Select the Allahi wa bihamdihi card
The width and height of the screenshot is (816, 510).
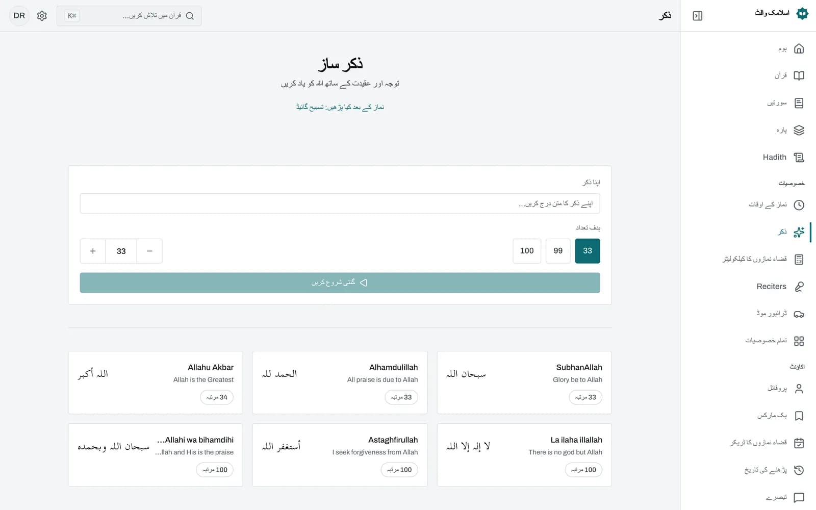click(156, 455)
